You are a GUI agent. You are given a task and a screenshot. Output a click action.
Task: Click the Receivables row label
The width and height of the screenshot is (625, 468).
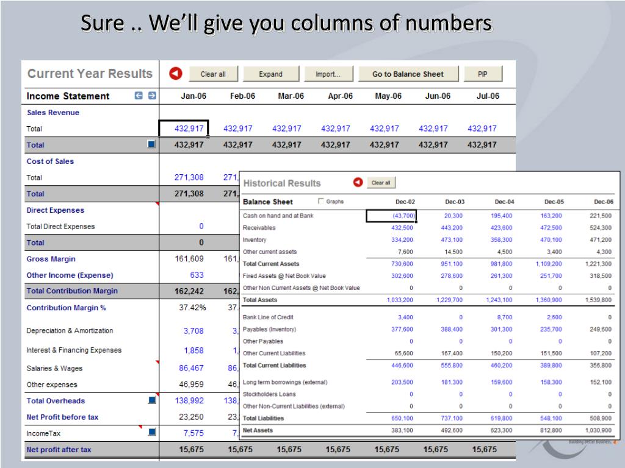click(x=259, y=228)
